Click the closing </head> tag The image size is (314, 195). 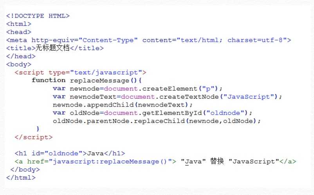click(x=21, y=56)
